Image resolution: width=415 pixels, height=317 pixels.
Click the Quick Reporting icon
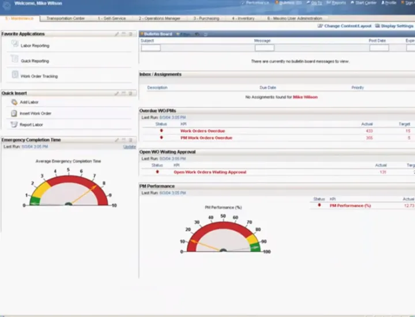[x=15, y=59]
